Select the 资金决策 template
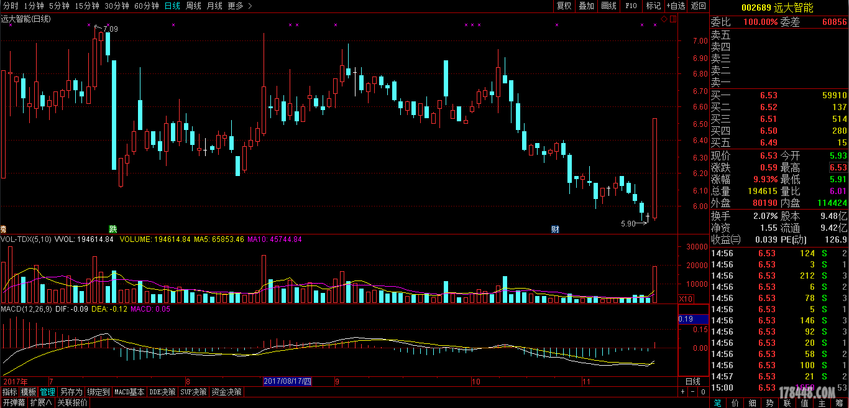 227,392
